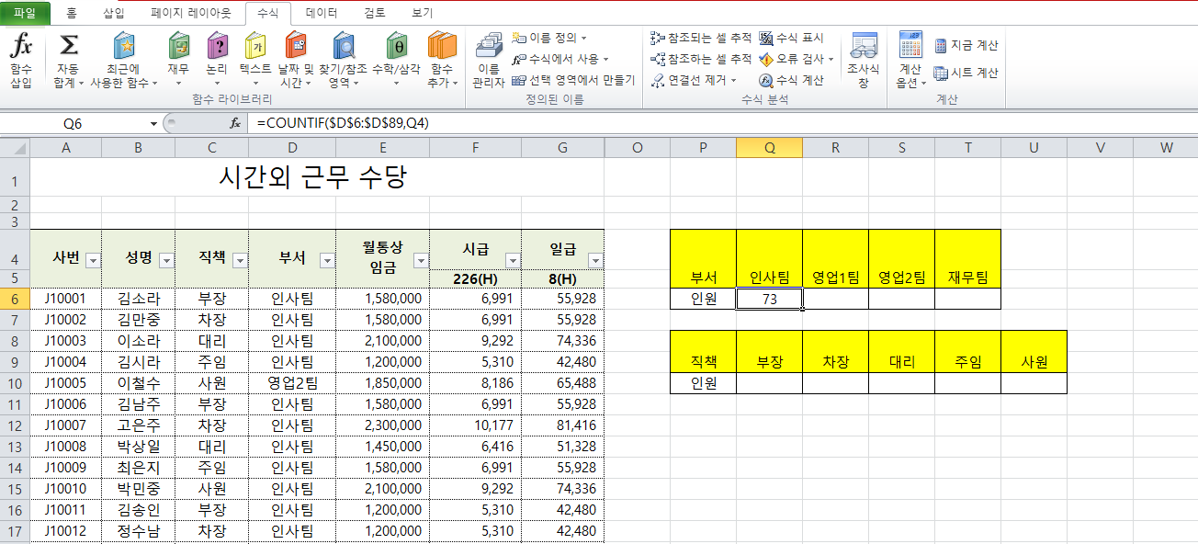Open the Name Box dropdown arrow
1198x544 pixels.
point(153,123)
